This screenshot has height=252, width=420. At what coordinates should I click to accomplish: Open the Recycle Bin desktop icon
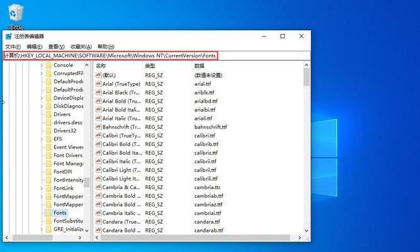point(16,16)
